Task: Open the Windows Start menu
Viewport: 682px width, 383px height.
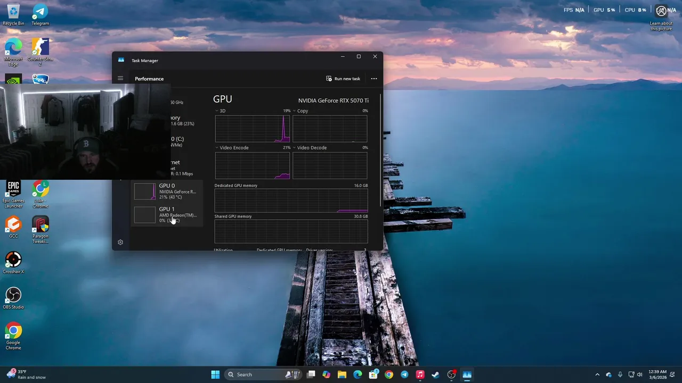Action: pos(215,374)
